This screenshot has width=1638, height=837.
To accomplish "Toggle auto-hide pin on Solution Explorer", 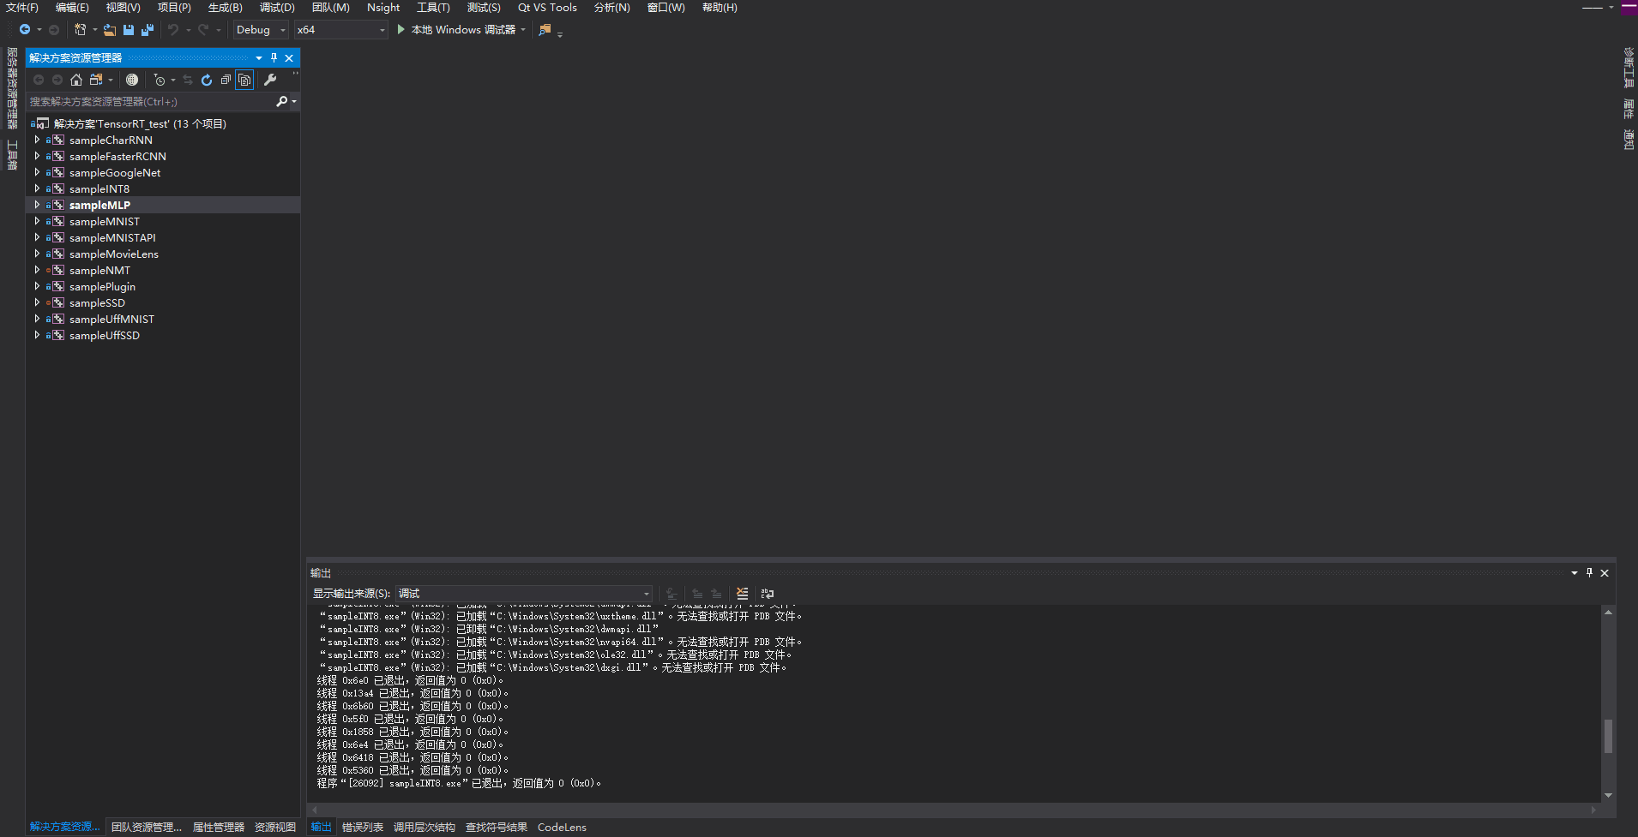I will (274, 58).
